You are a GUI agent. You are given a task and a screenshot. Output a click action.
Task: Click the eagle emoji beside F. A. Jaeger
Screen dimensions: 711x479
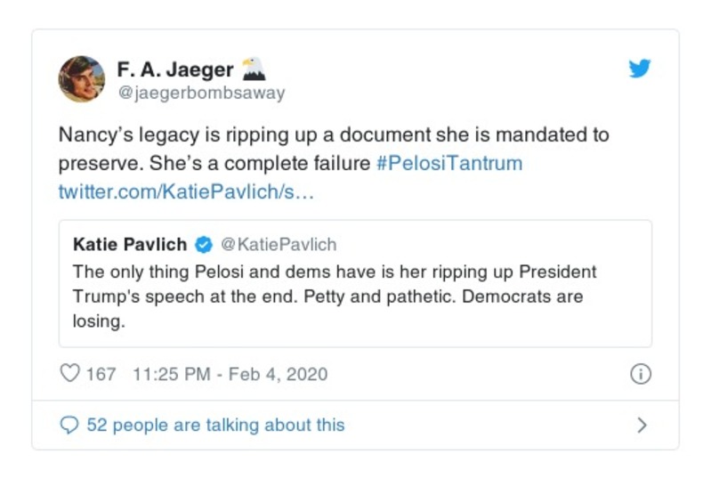click(254, 69)
